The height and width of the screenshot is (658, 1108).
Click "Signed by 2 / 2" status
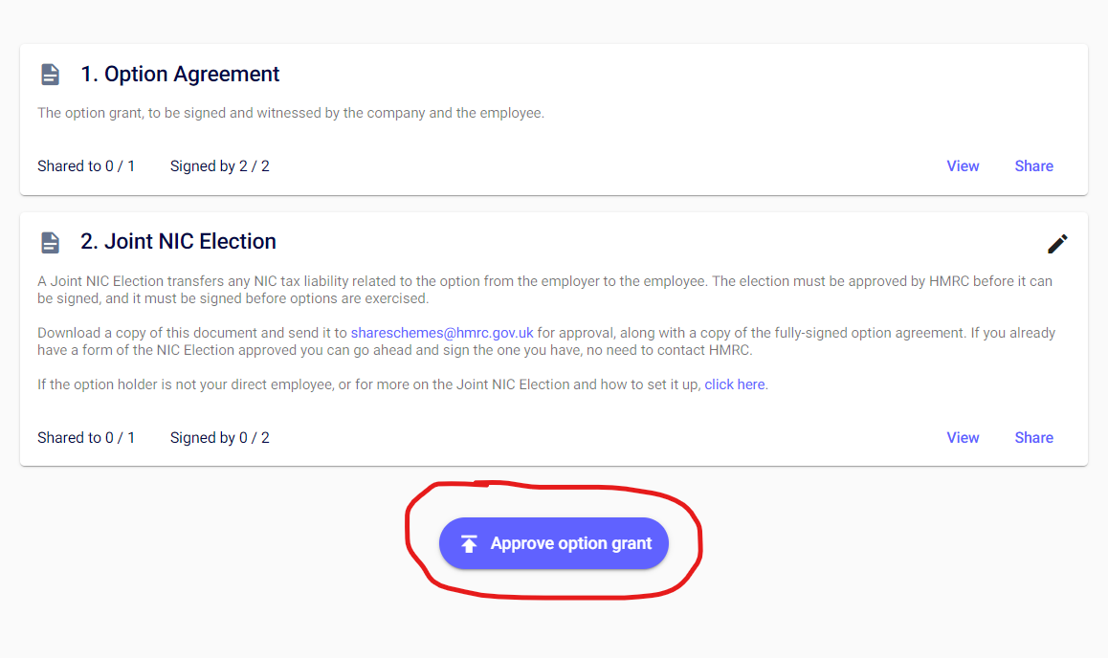220,166
